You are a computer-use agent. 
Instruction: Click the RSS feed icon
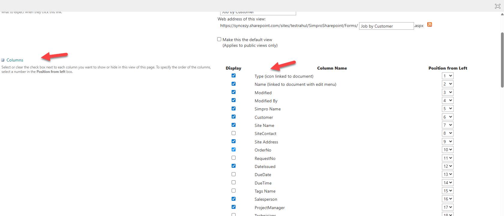click(x=429, y=25)
